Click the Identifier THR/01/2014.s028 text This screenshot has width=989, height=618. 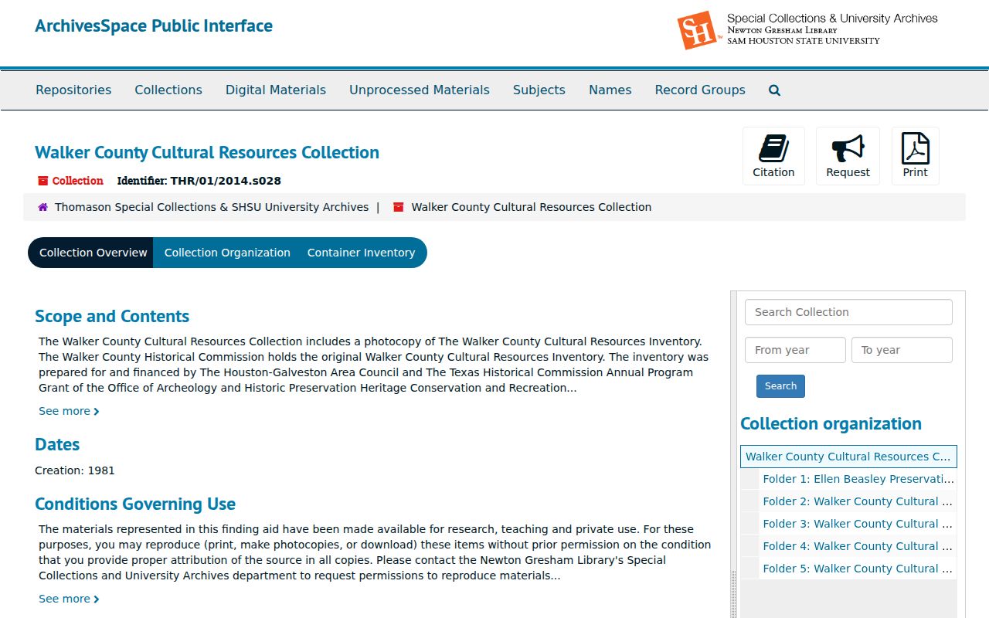(x=199, y=181)
